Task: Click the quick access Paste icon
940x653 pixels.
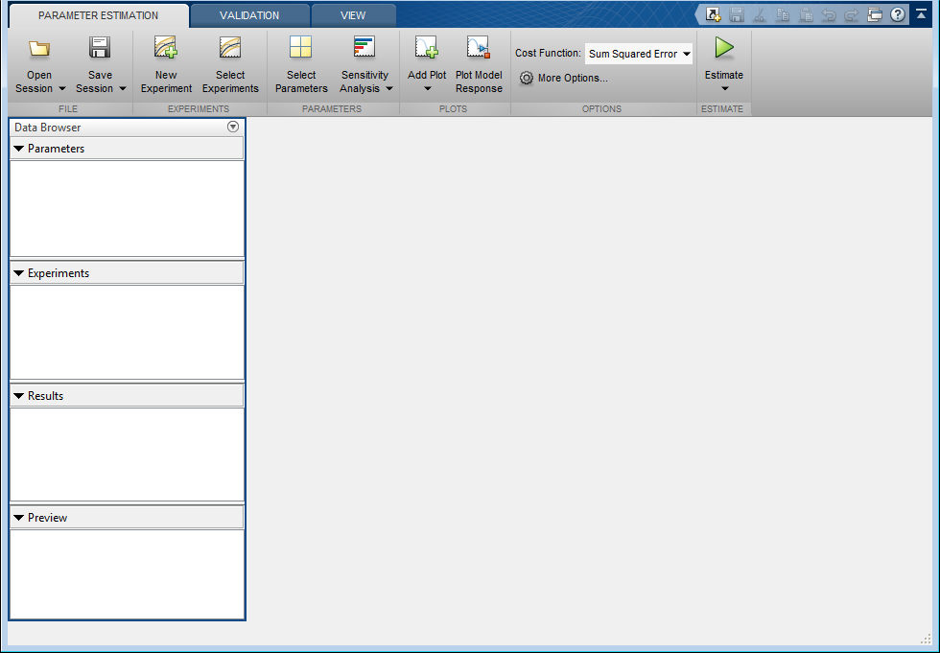Action: (807, 14)
